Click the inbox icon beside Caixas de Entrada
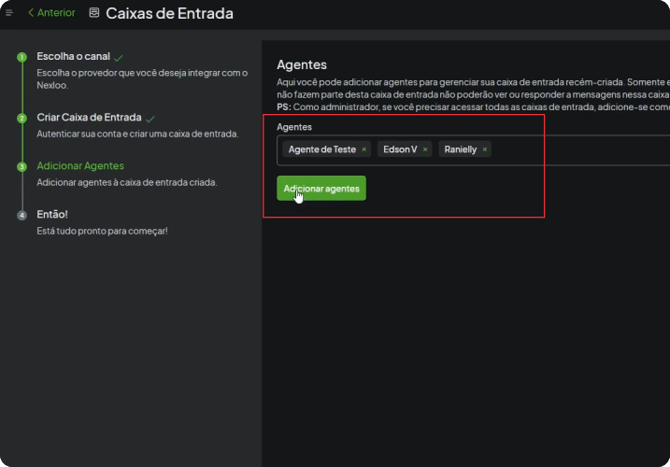 point(94,13)
